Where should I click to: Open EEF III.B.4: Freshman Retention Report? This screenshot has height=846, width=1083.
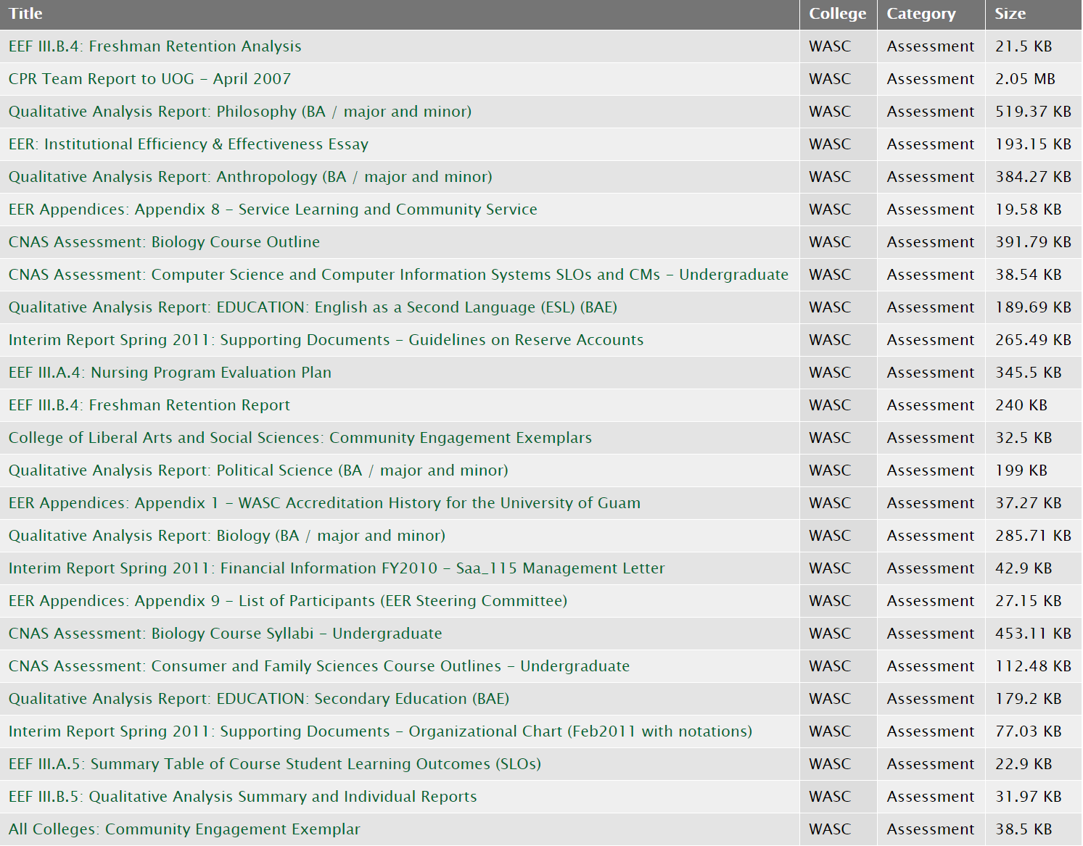149,405
